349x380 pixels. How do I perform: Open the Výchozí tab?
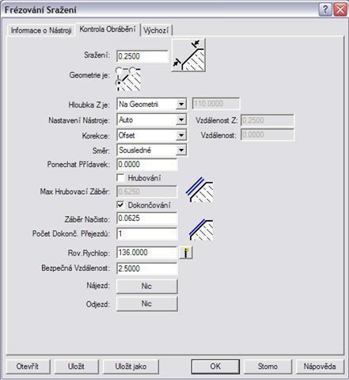pyautogui.click(x=156, y=31)
